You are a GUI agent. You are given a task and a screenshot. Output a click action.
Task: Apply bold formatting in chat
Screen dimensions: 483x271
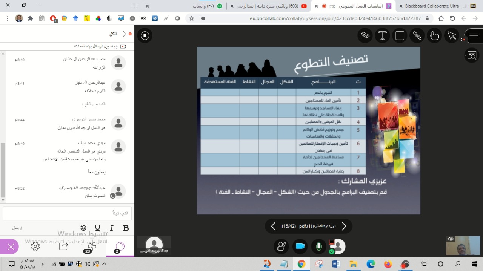(x=126, y=228)
